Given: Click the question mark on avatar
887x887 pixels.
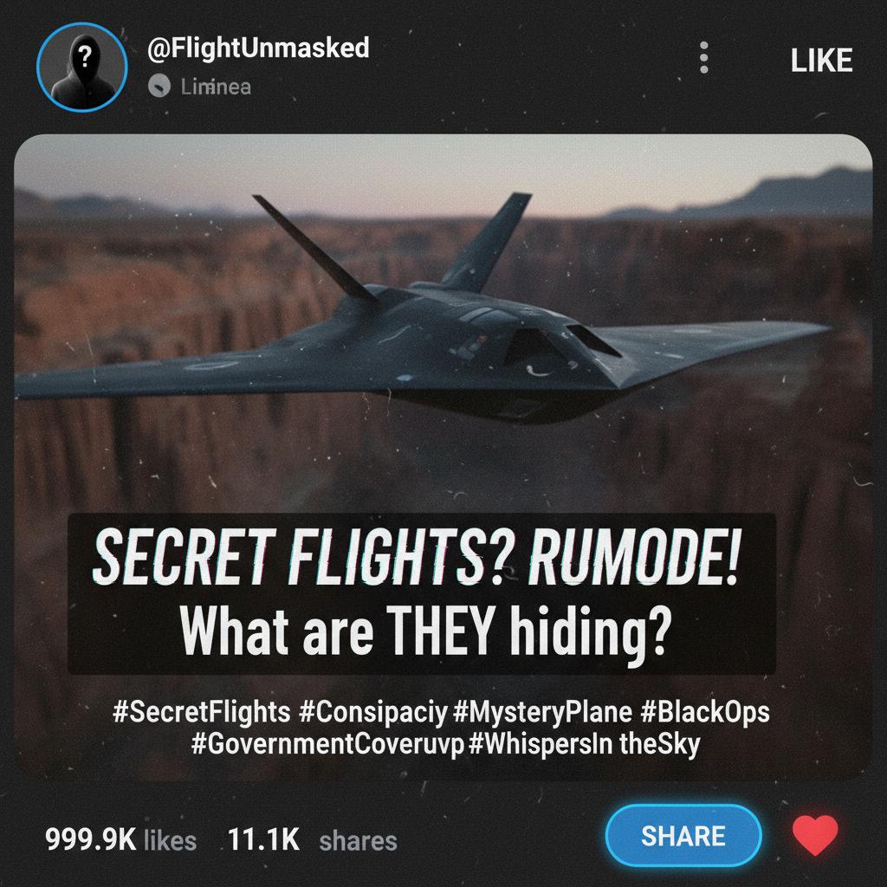Looking at the screenshot, I should tap(84, 56).
